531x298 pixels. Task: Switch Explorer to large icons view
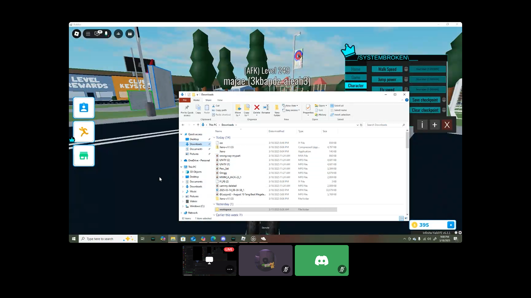406,218
